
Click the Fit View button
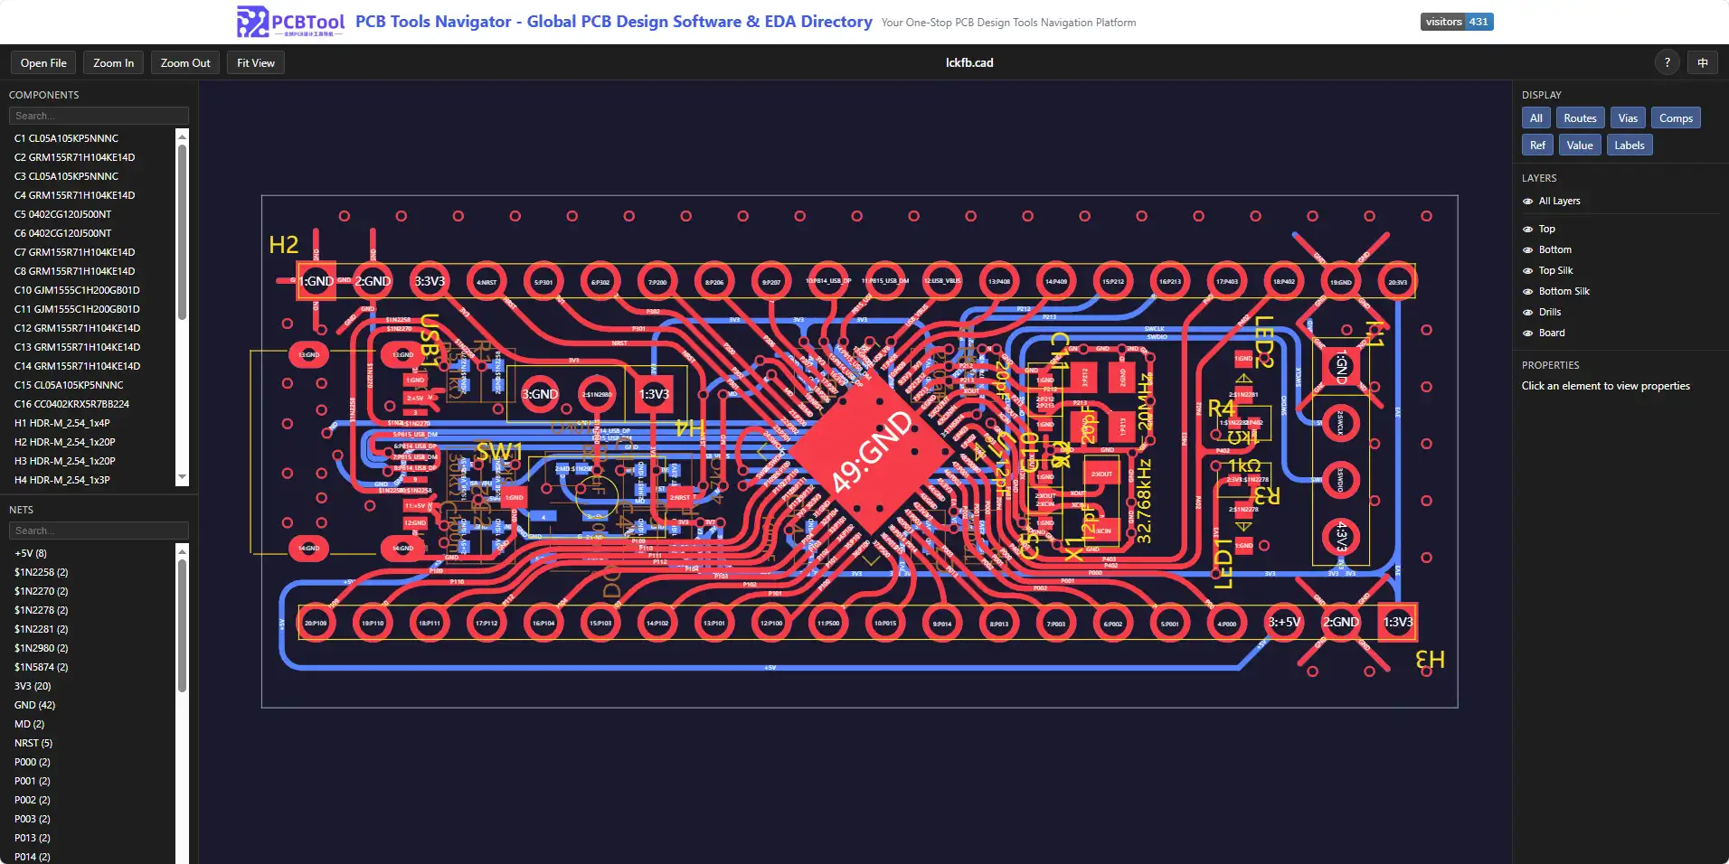[x=256, y=63]
